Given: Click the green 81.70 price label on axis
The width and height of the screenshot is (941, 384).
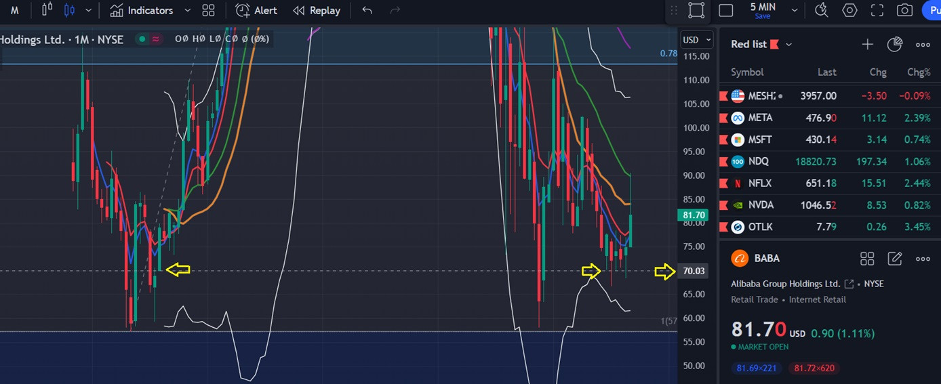Looking at the screenshot, I should coord(694,215).
